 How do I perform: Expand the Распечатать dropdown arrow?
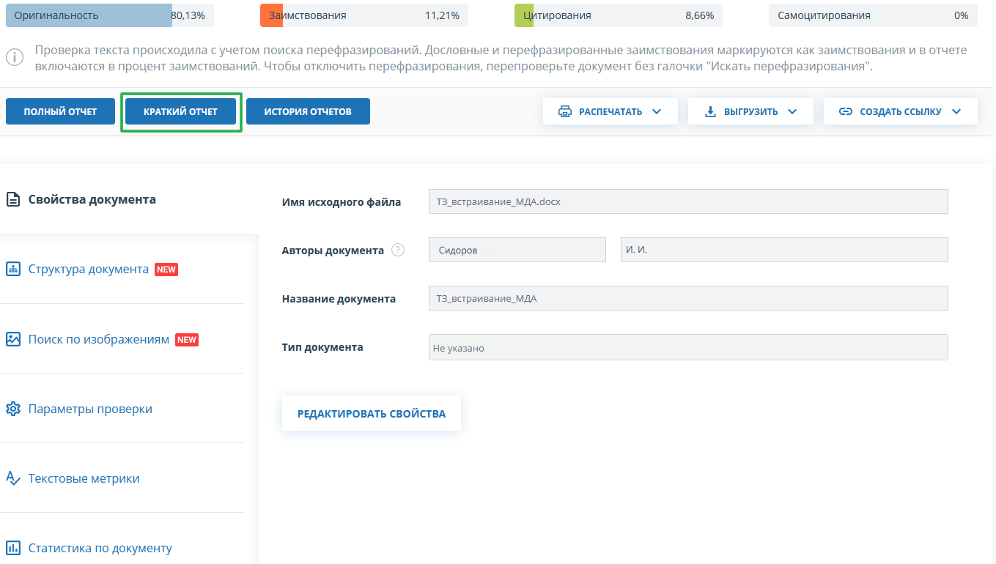click(x=656, y=111)
